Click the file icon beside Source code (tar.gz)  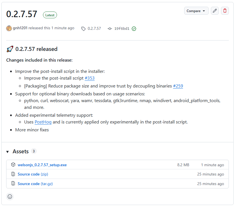pos(13,184)
